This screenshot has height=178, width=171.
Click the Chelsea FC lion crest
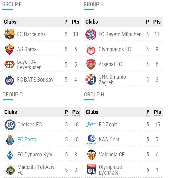tap(10, 125)
